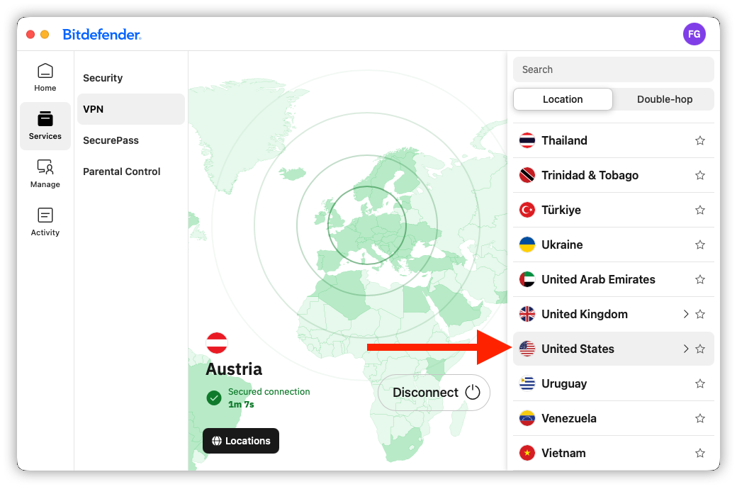The width and height of the screenshot is (737, 489).
Task: Open the Services section
Action: point(45,125)
